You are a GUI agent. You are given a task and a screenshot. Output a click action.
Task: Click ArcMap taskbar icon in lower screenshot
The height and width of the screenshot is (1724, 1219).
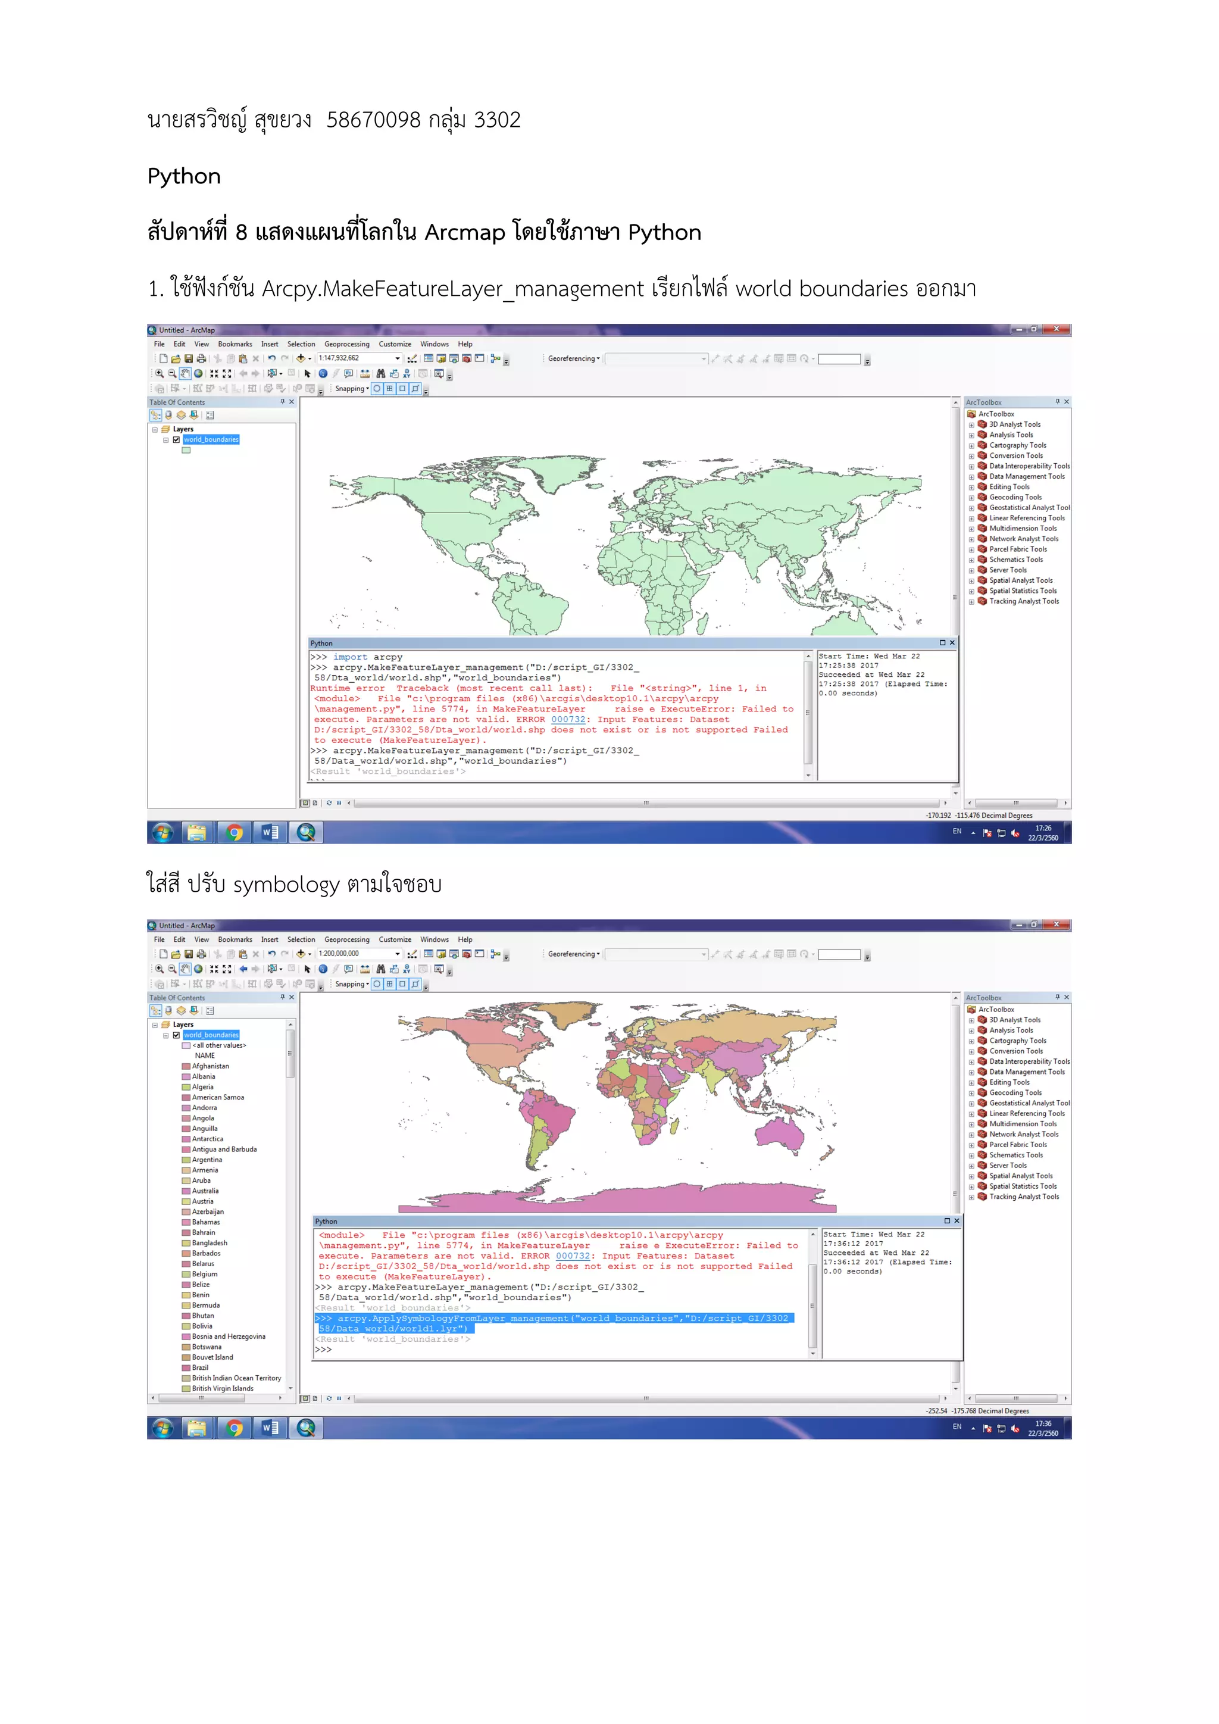coord(307,1428)
